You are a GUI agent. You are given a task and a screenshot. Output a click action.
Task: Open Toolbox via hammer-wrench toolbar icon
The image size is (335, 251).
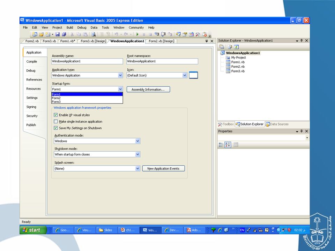(x=198, y=34)
